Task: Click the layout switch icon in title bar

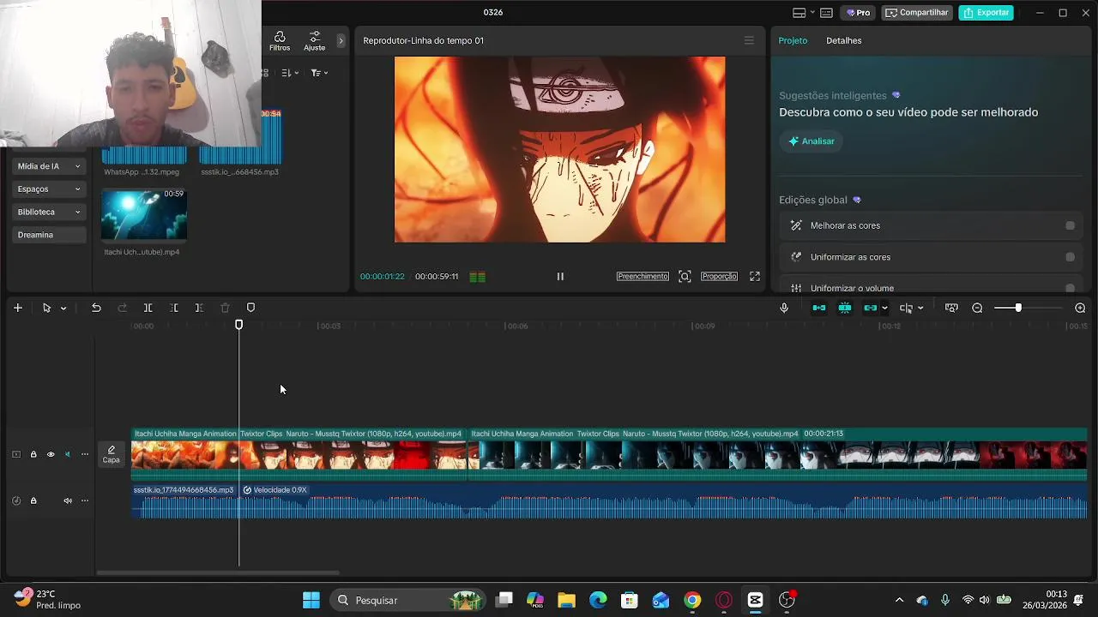Action: click(x=799, y=13)
